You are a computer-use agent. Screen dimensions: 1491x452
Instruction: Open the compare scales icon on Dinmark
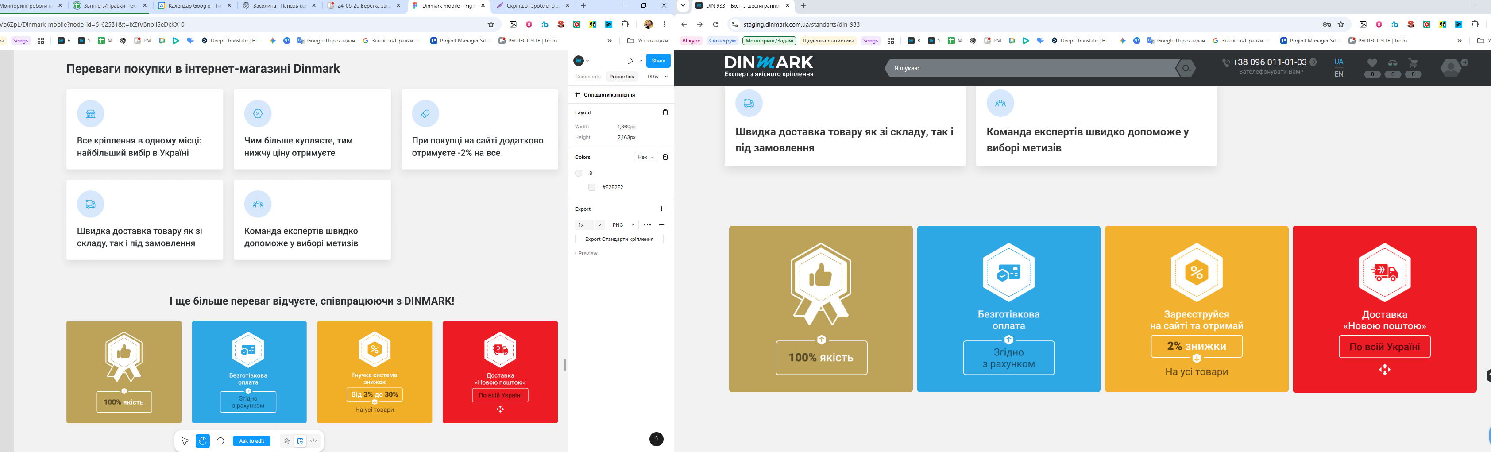tap(1393, 62)
